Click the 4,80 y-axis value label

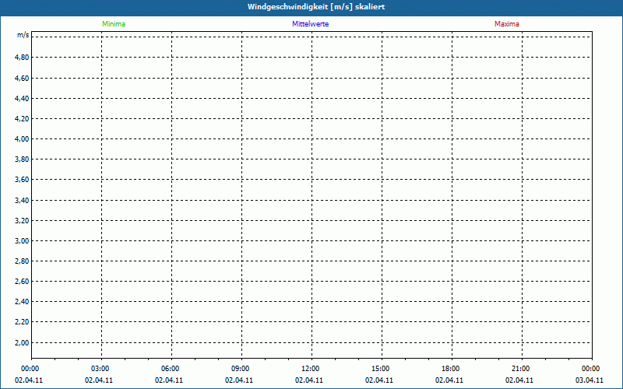22,58
